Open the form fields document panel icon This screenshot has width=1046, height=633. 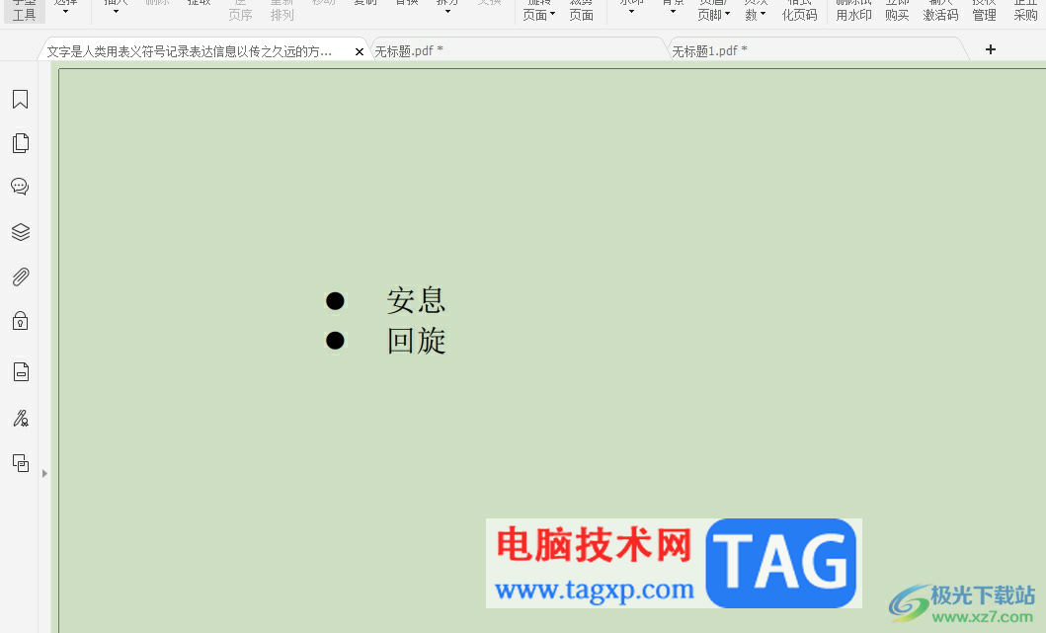click(21, 371)
